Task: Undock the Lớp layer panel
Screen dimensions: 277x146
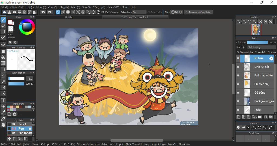Action: tap(273, 38)
